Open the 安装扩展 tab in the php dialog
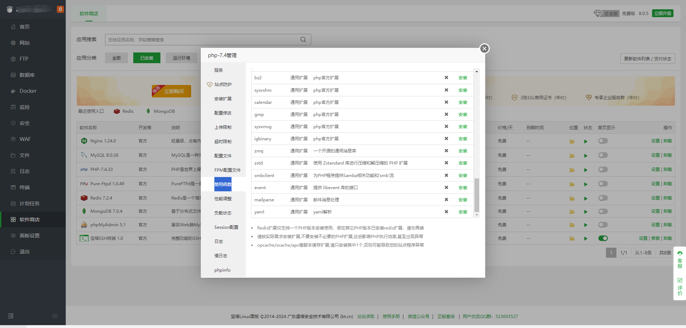Viewport: 686px width, 328px height. click(223, 99)
